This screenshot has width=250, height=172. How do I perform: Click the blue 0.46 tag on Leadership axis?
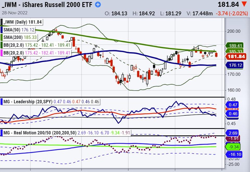point(232,114)
